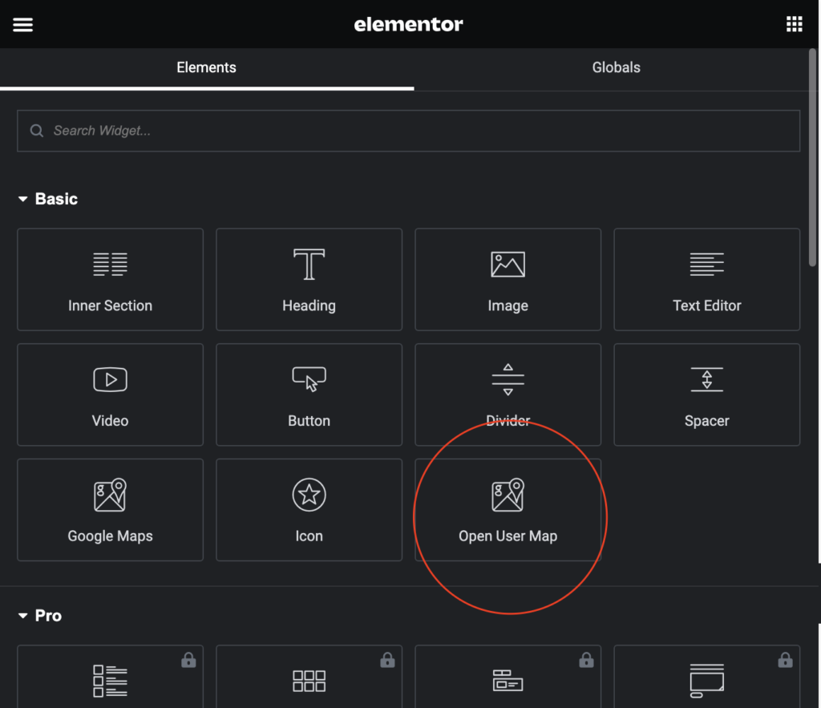Click the search magnifier icon
The height and width of the screenshot is (708, 821).
click(37, 131)
